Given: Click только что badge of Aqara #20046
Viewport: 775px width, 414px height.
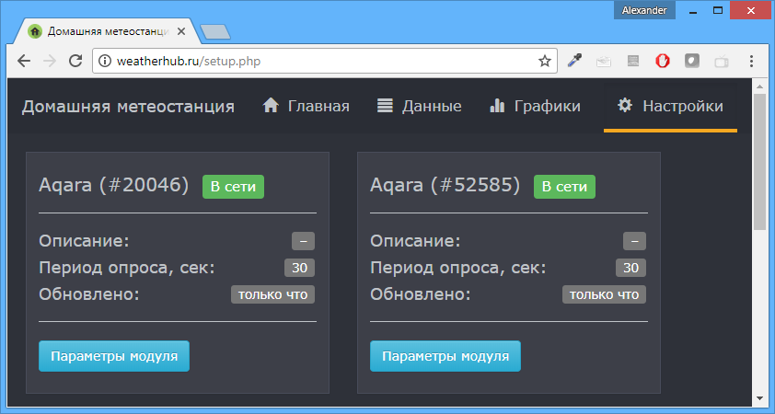Looking at the screenshot, I should point(272,294).
